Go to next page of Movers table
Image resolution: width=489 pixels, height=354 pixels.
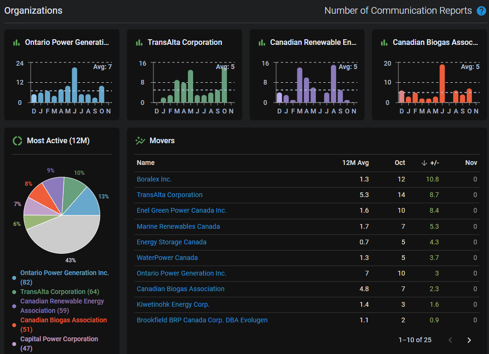(x=469, y=340)
